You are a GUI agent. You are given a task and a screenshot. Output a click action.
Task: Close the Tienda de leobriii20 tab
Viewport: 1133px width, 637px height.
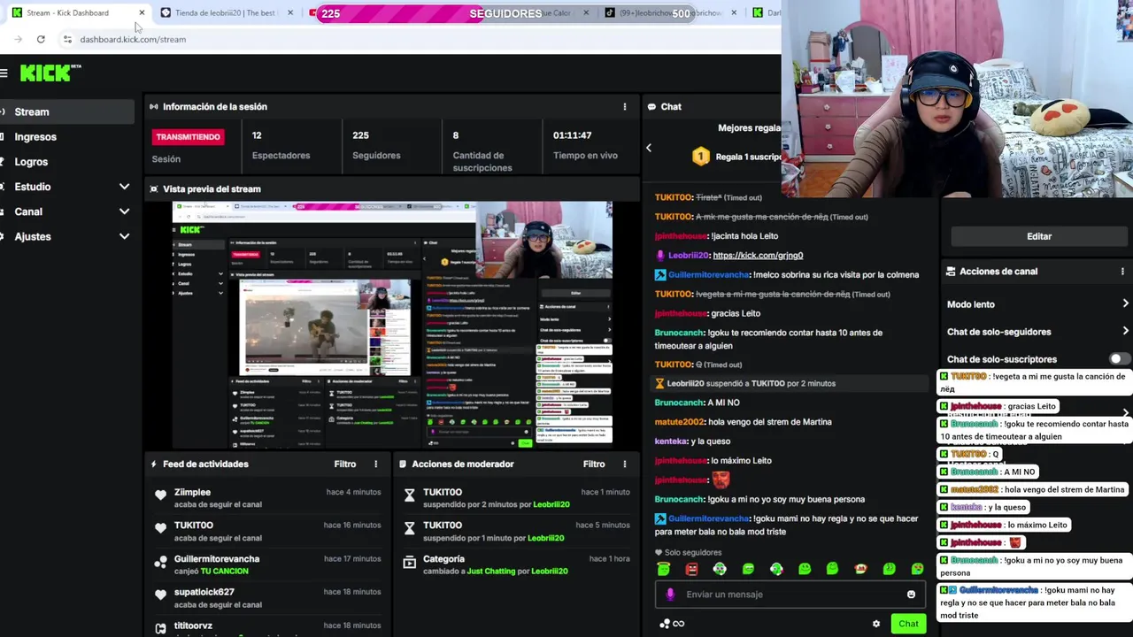(x=290, y=12)
